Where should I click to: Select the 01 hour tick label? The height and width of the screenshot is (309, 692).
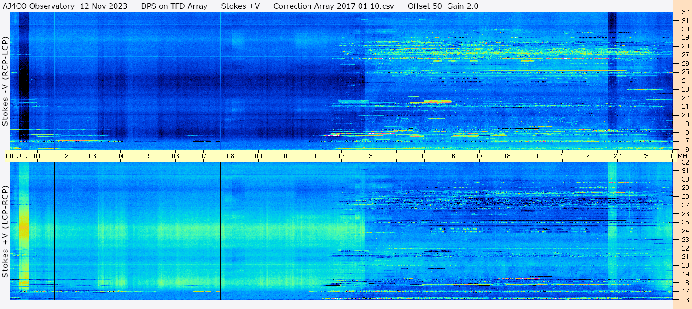(37, 156)
